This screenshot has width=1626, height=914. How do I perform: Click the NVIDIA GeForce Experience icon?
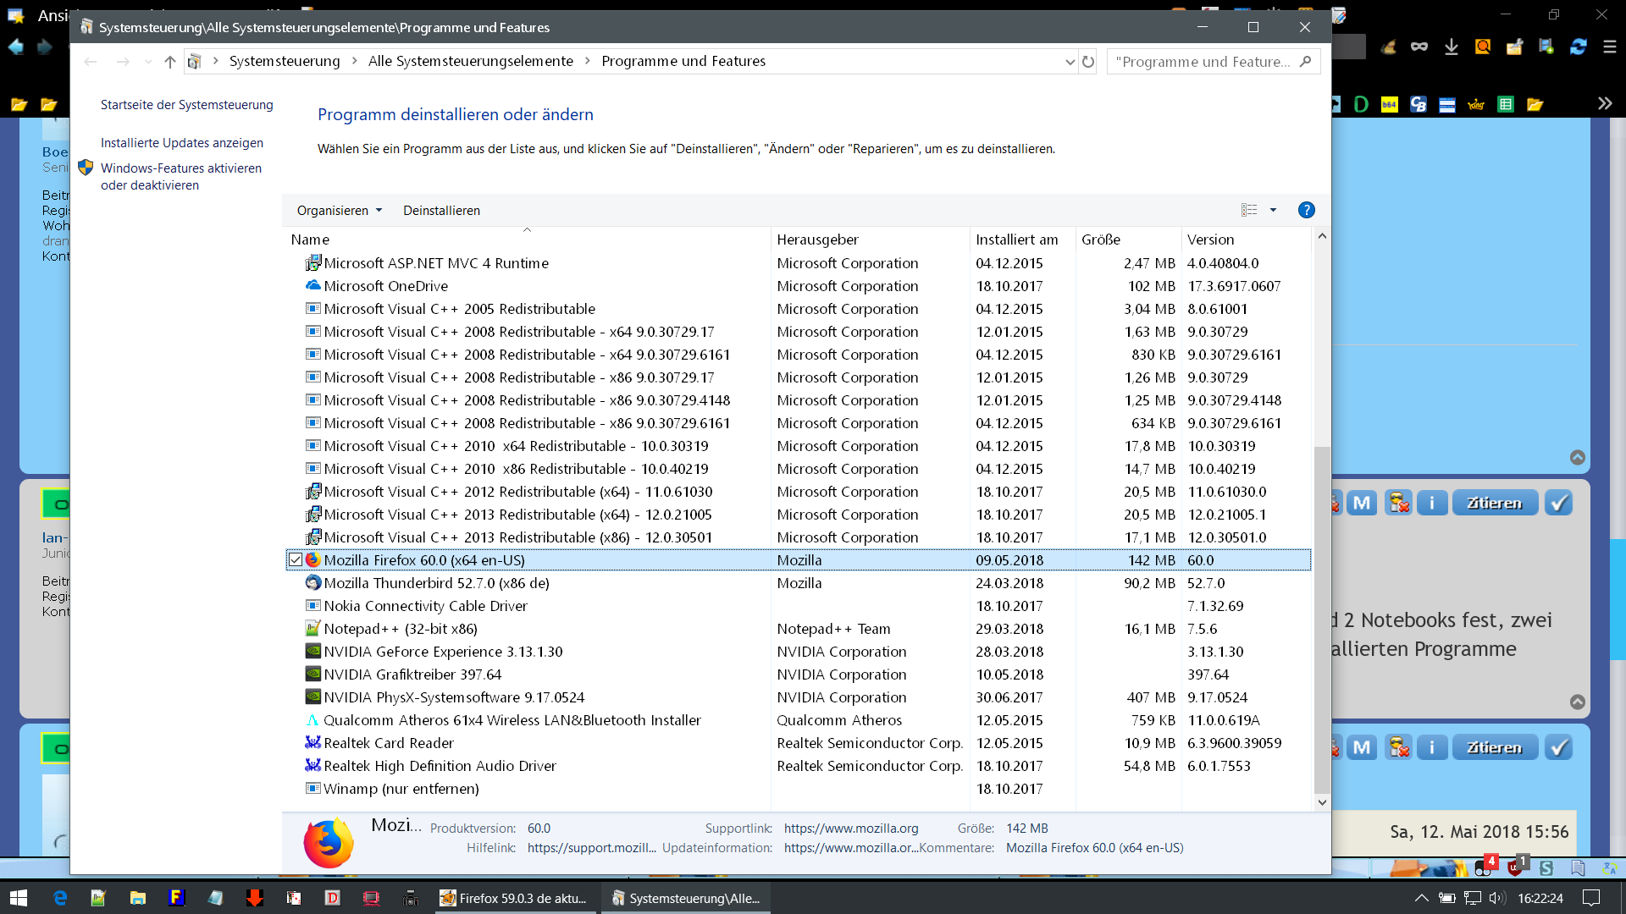pyautogui.click(x=312, y=652)
